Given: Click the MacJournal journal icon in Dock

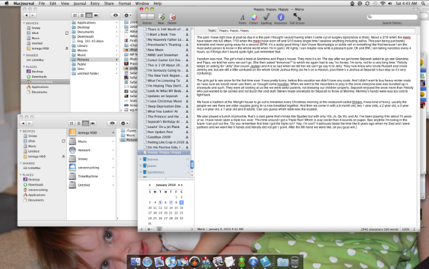Looking at the screenshot, I should point(265,262).
